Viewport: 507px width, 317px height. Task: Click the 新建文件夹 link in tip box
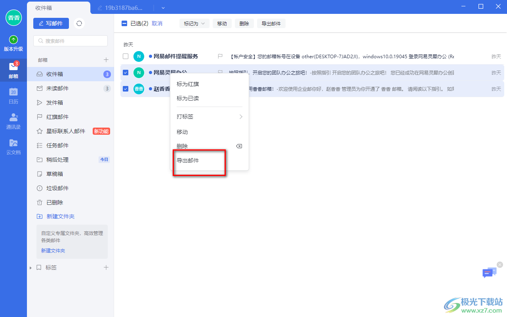click(x=53, y=250)
